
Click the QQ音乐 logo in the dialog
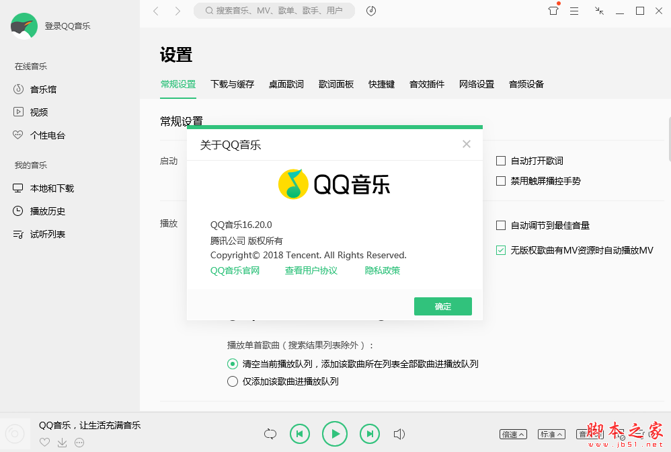click(x=334, y=184)
